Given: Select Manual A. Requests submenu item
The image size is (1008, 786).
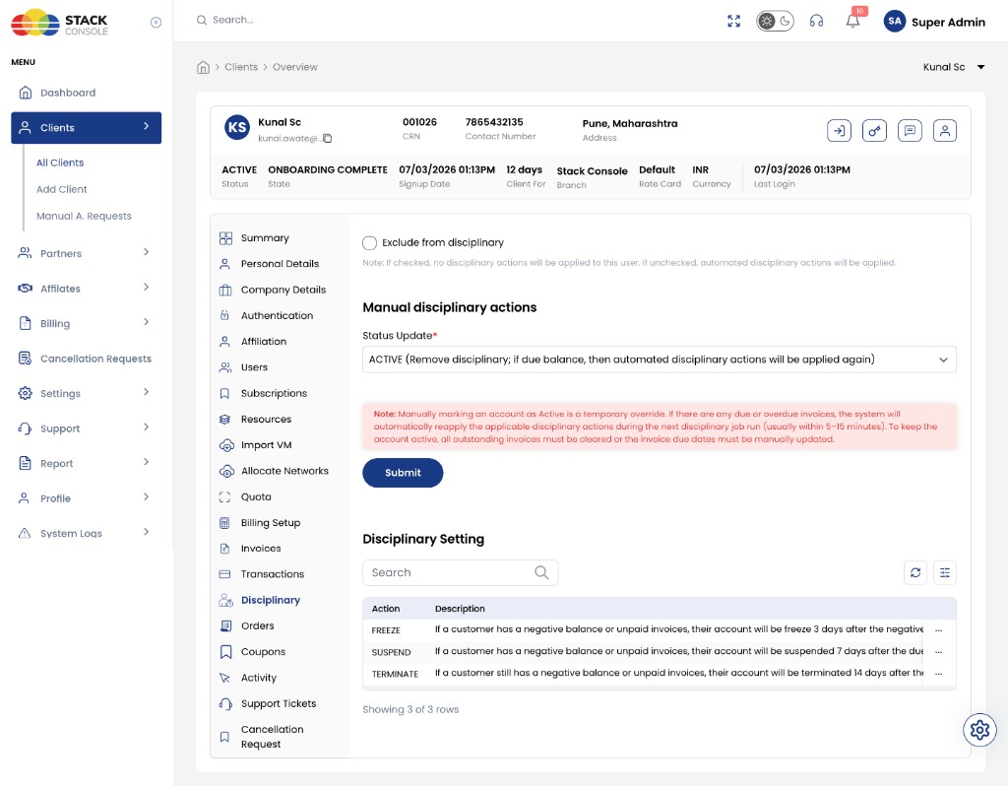Looking at the screenshot, I should (84, 216).
